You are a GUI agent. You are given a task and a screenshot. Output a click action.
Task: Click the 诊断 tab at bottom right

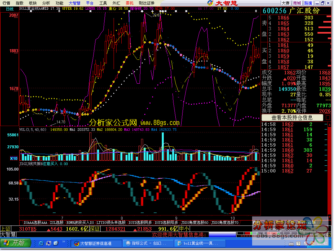point(312,223)
